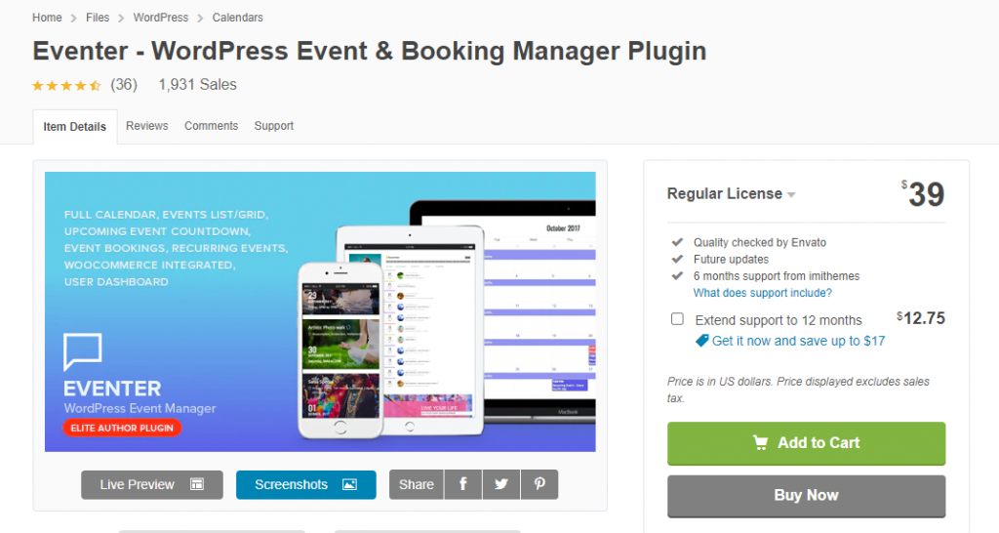Switch to the Item Details tab

(x=74, y=126)
